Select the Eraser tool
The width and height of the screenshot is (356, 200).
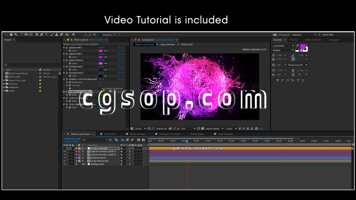61,34
